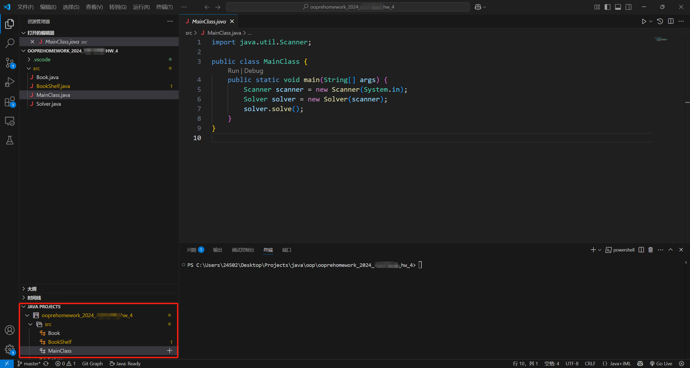690x368 pixels.
Task: Toggle the bottom panel visibility
Action: pos(618,7)
